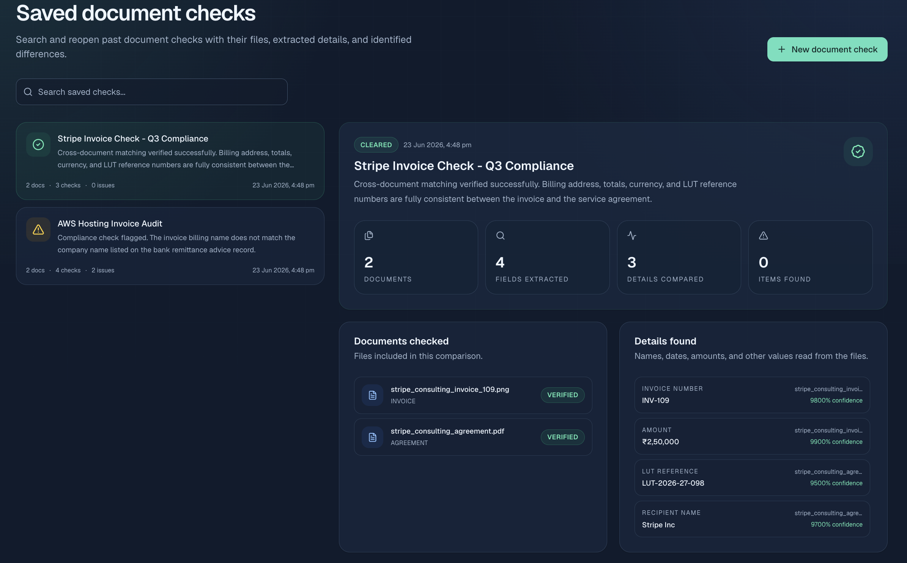
Task: Open stripe_consulting_agreement.pdf file row
Action: 473,437
